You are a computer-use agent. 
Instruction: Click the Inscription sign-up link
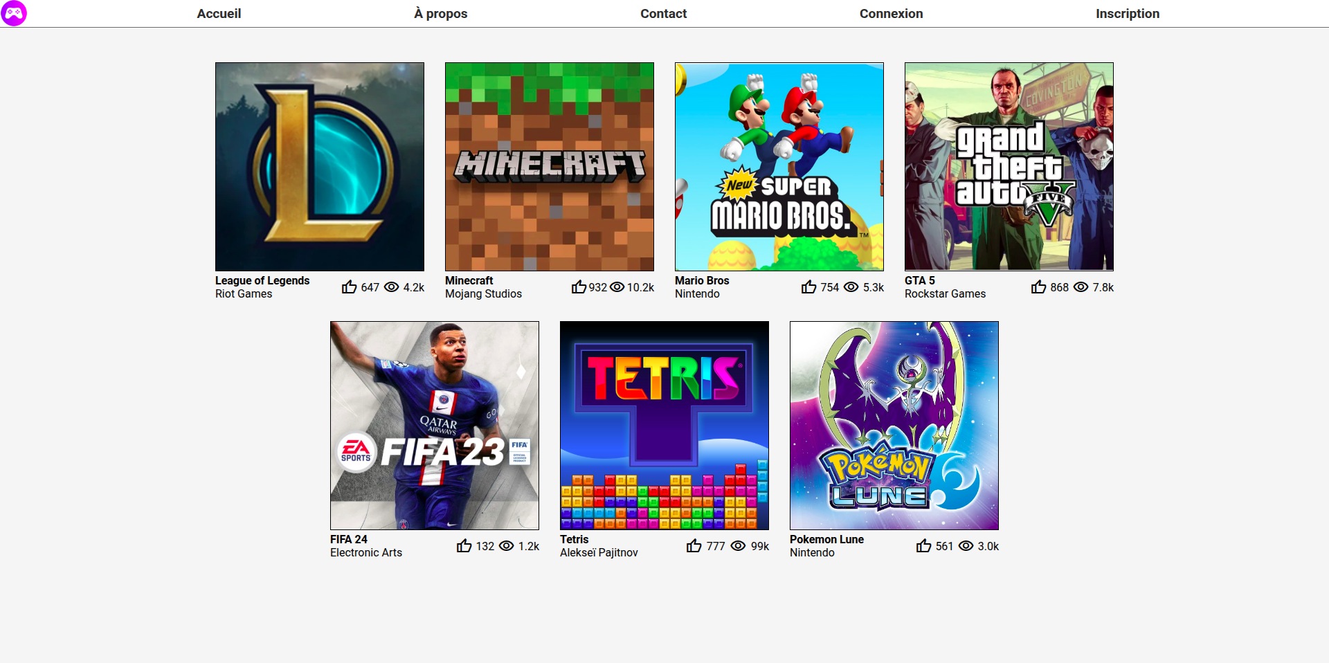click(1127, 14)
